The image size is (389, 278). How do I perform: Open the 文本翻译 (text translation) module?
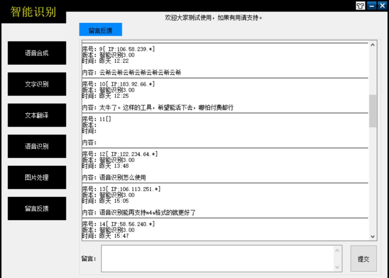[37, 115]
